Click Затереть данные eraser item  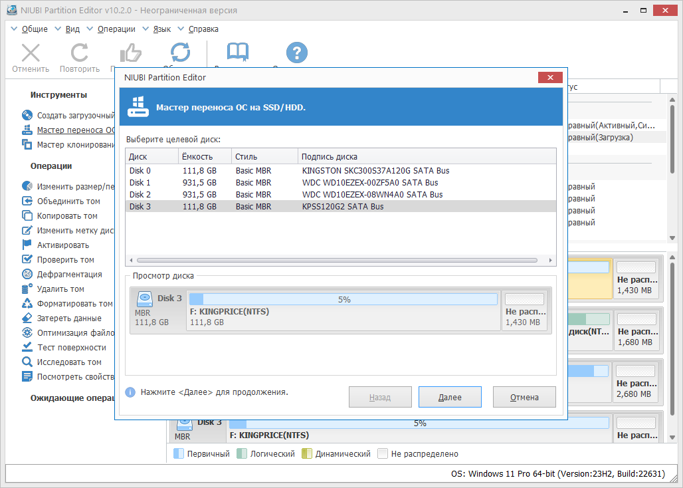click(x=69, y=318)
